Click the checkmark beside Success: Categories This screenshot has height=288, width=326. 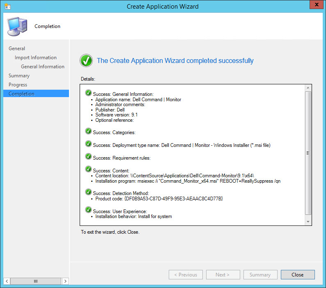pyautogui.click(x=88, y=131)
